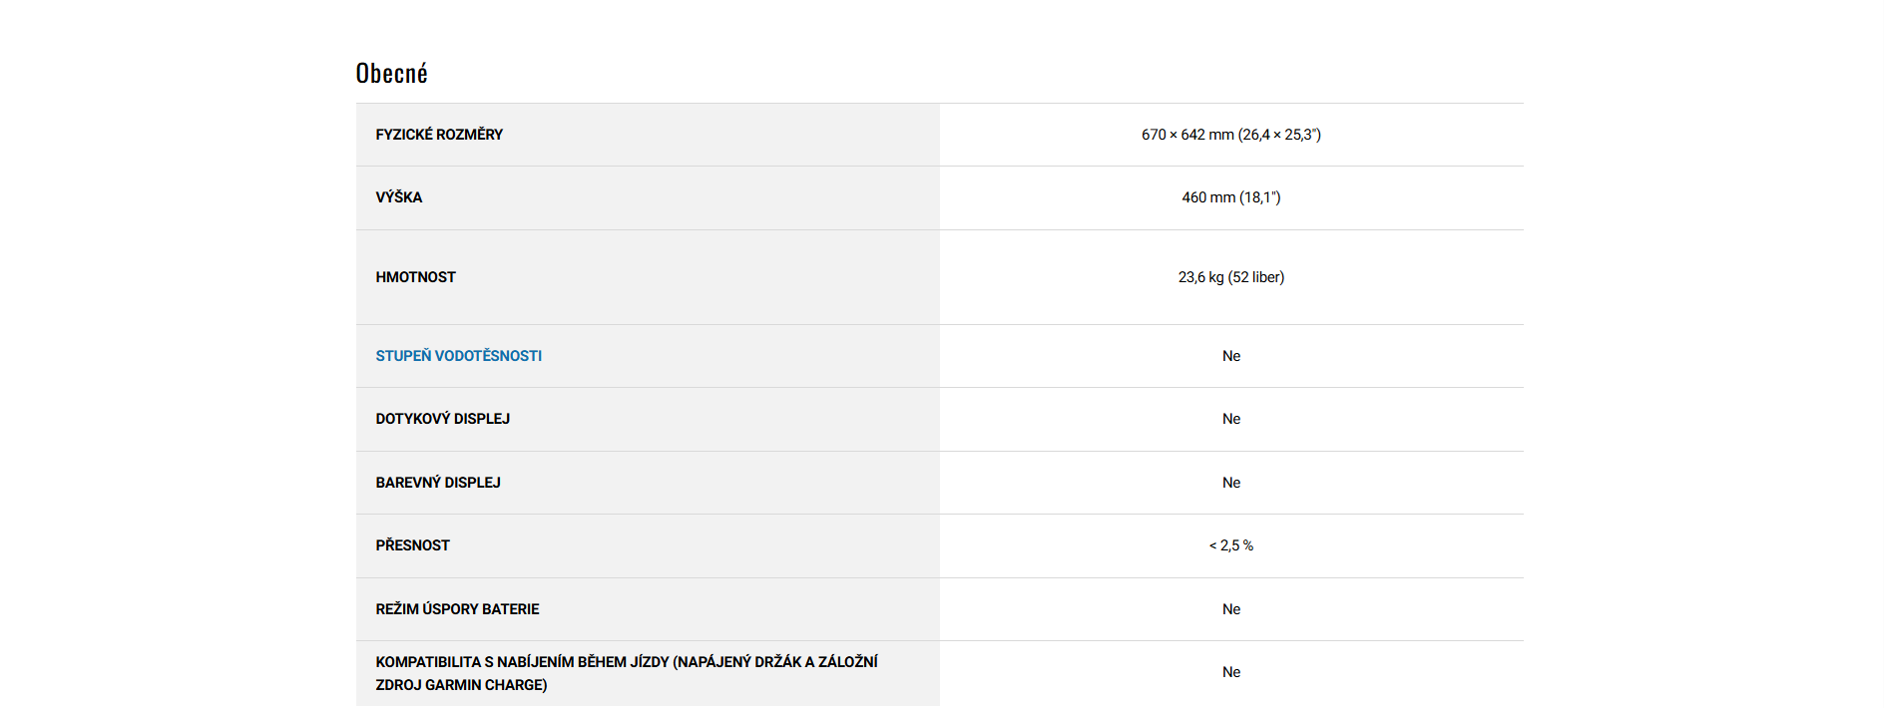The image size is (1884, 708).
Task: Click the Ne value for Kompatibilita s nabíjením
Action: (x=1231, y=672)
